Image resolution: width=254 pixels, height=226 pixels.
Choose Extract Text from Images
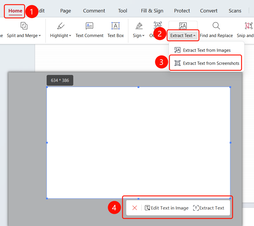point(202,50)
